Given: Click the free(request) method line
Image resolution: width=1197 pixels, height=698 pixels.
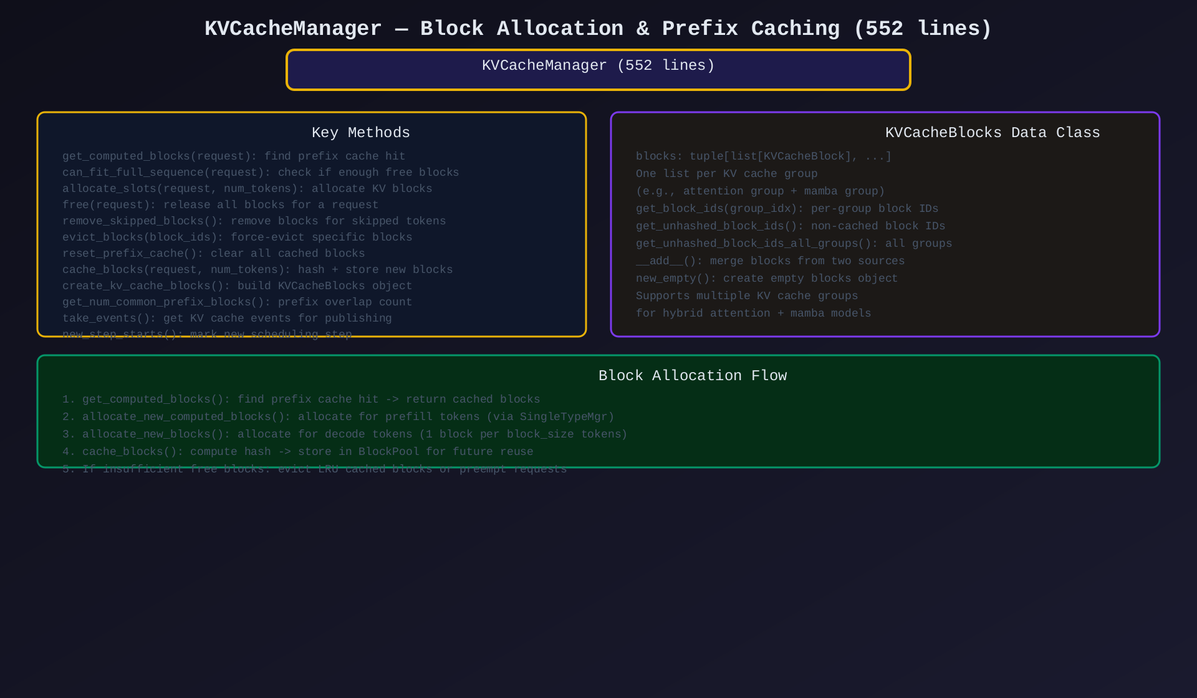Looking at the screenshot, I should pyautogui.click(x=220, y=204).
